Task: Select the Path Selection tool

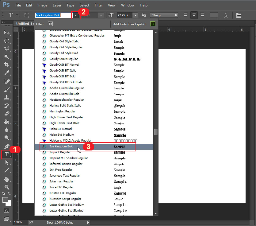Action: (7, 162)
